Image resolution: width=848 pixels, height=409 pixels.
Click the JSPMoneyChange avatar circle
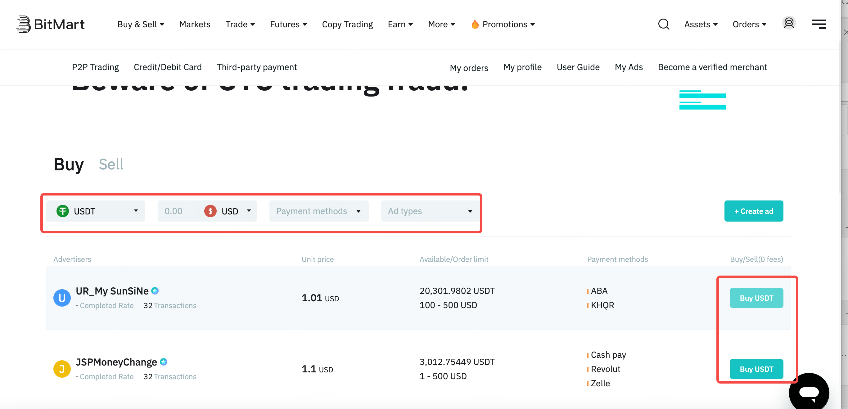[x=62, y=369]
